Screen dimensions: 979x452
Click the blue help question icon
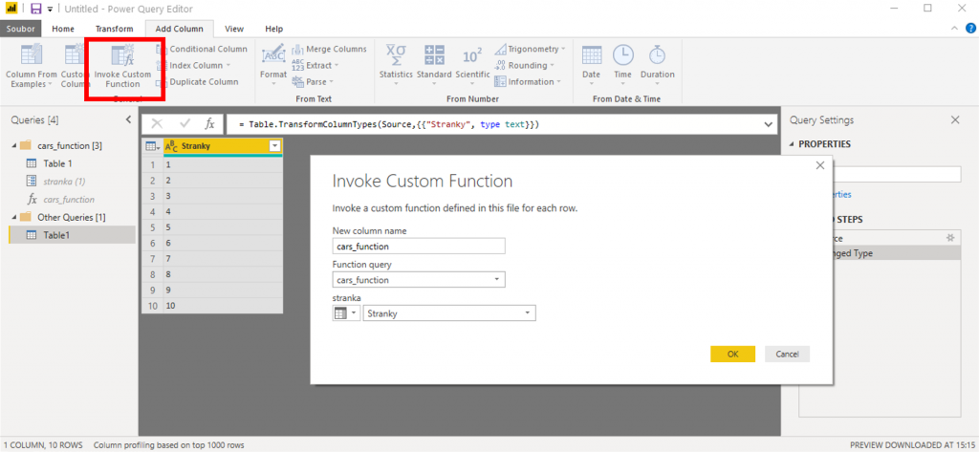coord(971,28)
